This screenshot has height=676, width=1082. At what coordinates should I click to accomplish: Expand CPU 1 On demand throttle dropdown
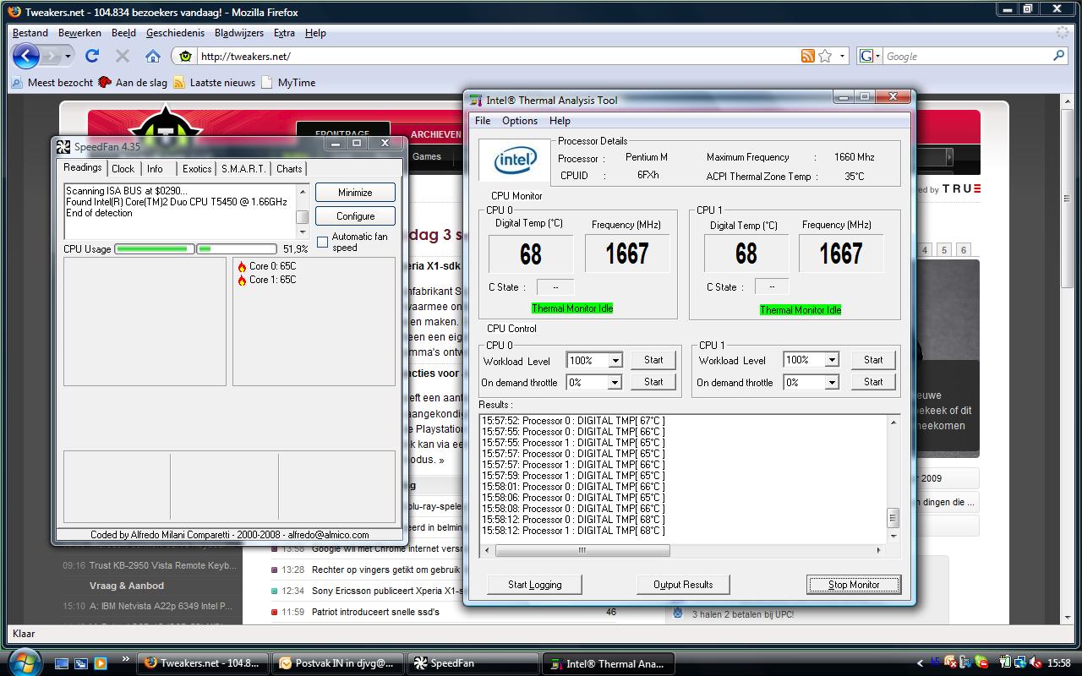(x=831, y=383)
